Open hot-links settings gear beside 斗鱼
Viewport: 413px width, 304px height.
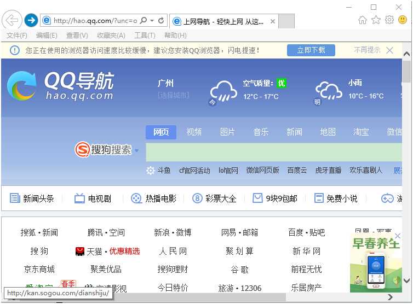[x=151, y=171]
